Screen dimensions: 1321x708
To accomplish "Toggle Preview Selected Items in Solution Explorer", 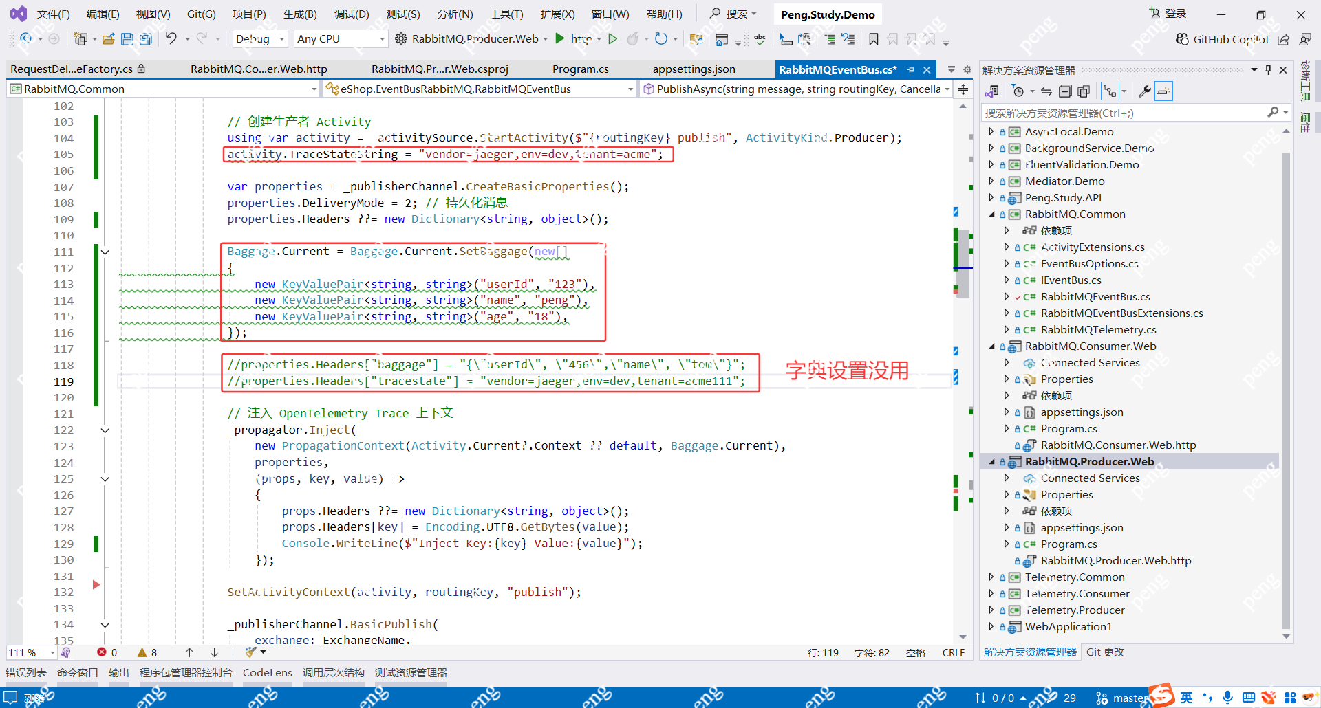I will click(x=1163, y=91).
